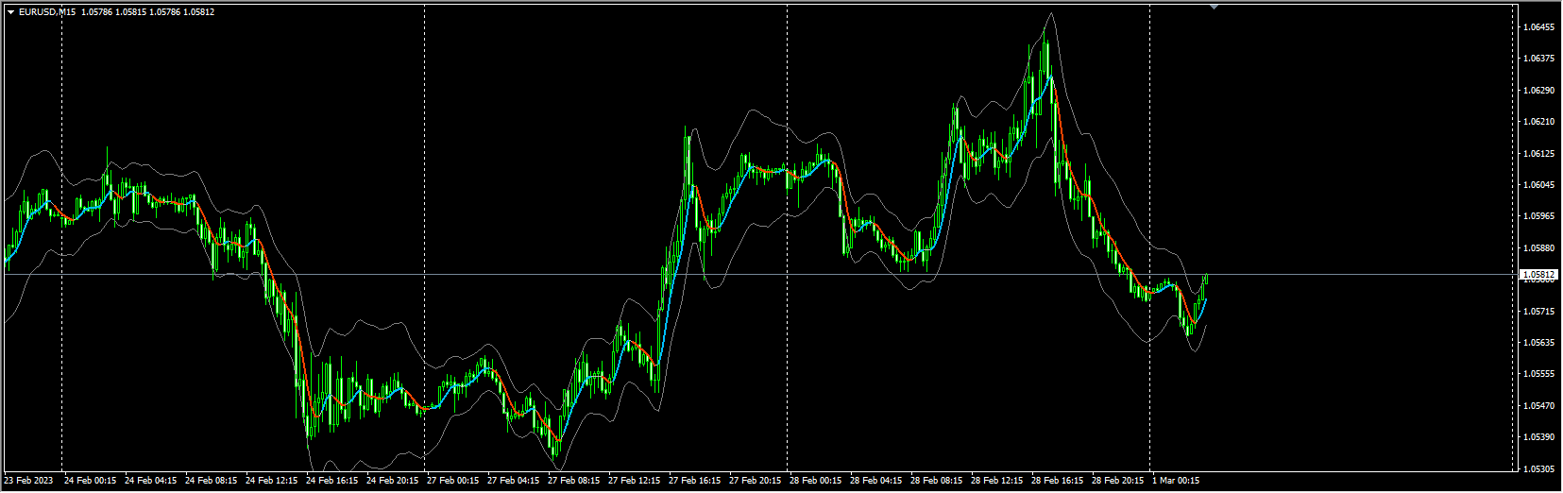Click the 1.05965 price axis label
The height and width of the screenshot is (493, 1563).
(1538, 216)
